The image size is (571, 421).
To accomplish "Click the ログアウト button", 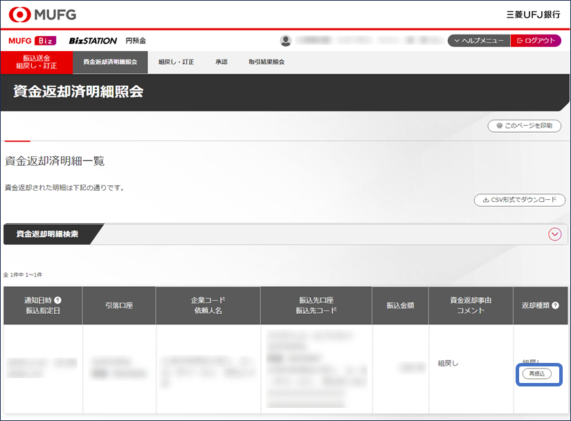I will [536, 41].
